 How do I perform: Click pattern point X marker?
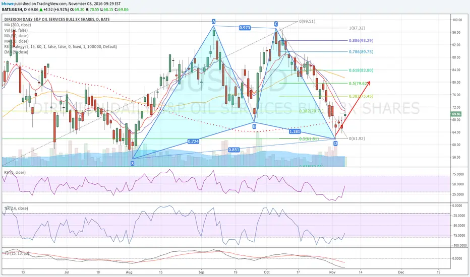(x=132, y=163)
